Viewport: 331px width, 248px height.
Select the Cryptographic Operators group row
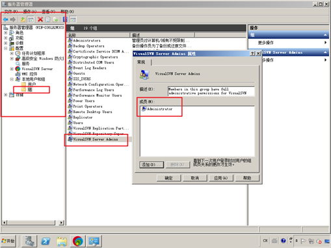93,57
